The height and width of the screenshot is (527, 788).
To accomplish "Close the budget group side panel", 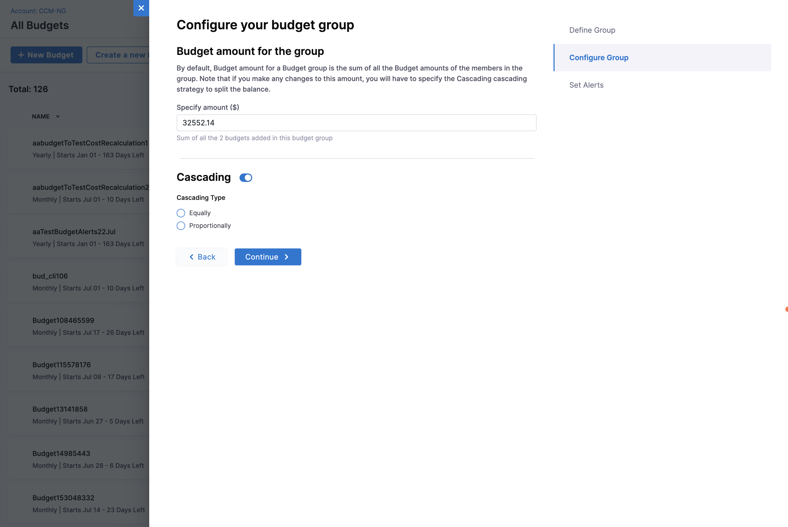I will coord(141,8).
